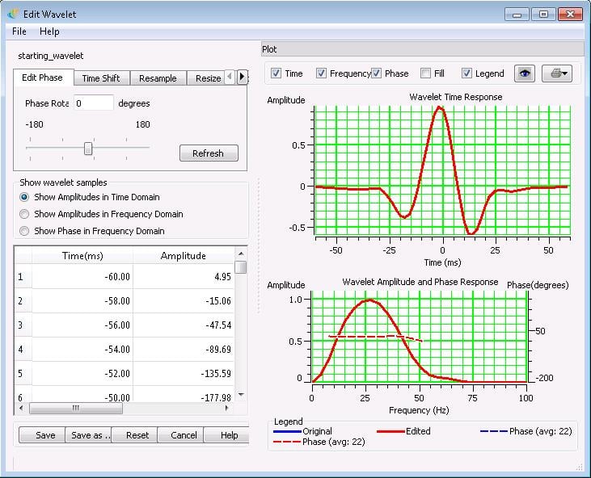
Task: Switch to the Time Shift tab
Action: pos(101,78)
